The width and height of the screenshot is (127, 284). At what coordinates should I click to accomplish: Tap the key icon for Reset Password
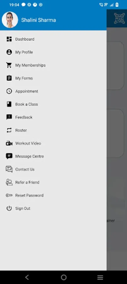pyautogui.click(x=9, y=195)
